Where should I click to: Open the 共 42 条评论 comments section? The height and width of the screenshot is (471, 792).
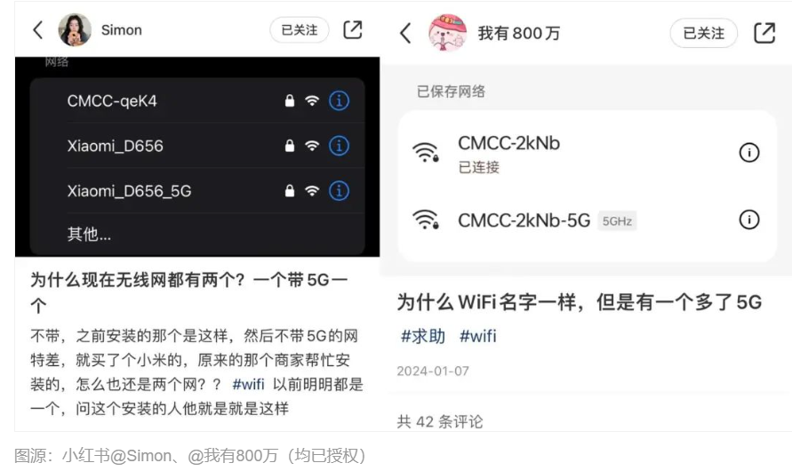tap(439, 421)
